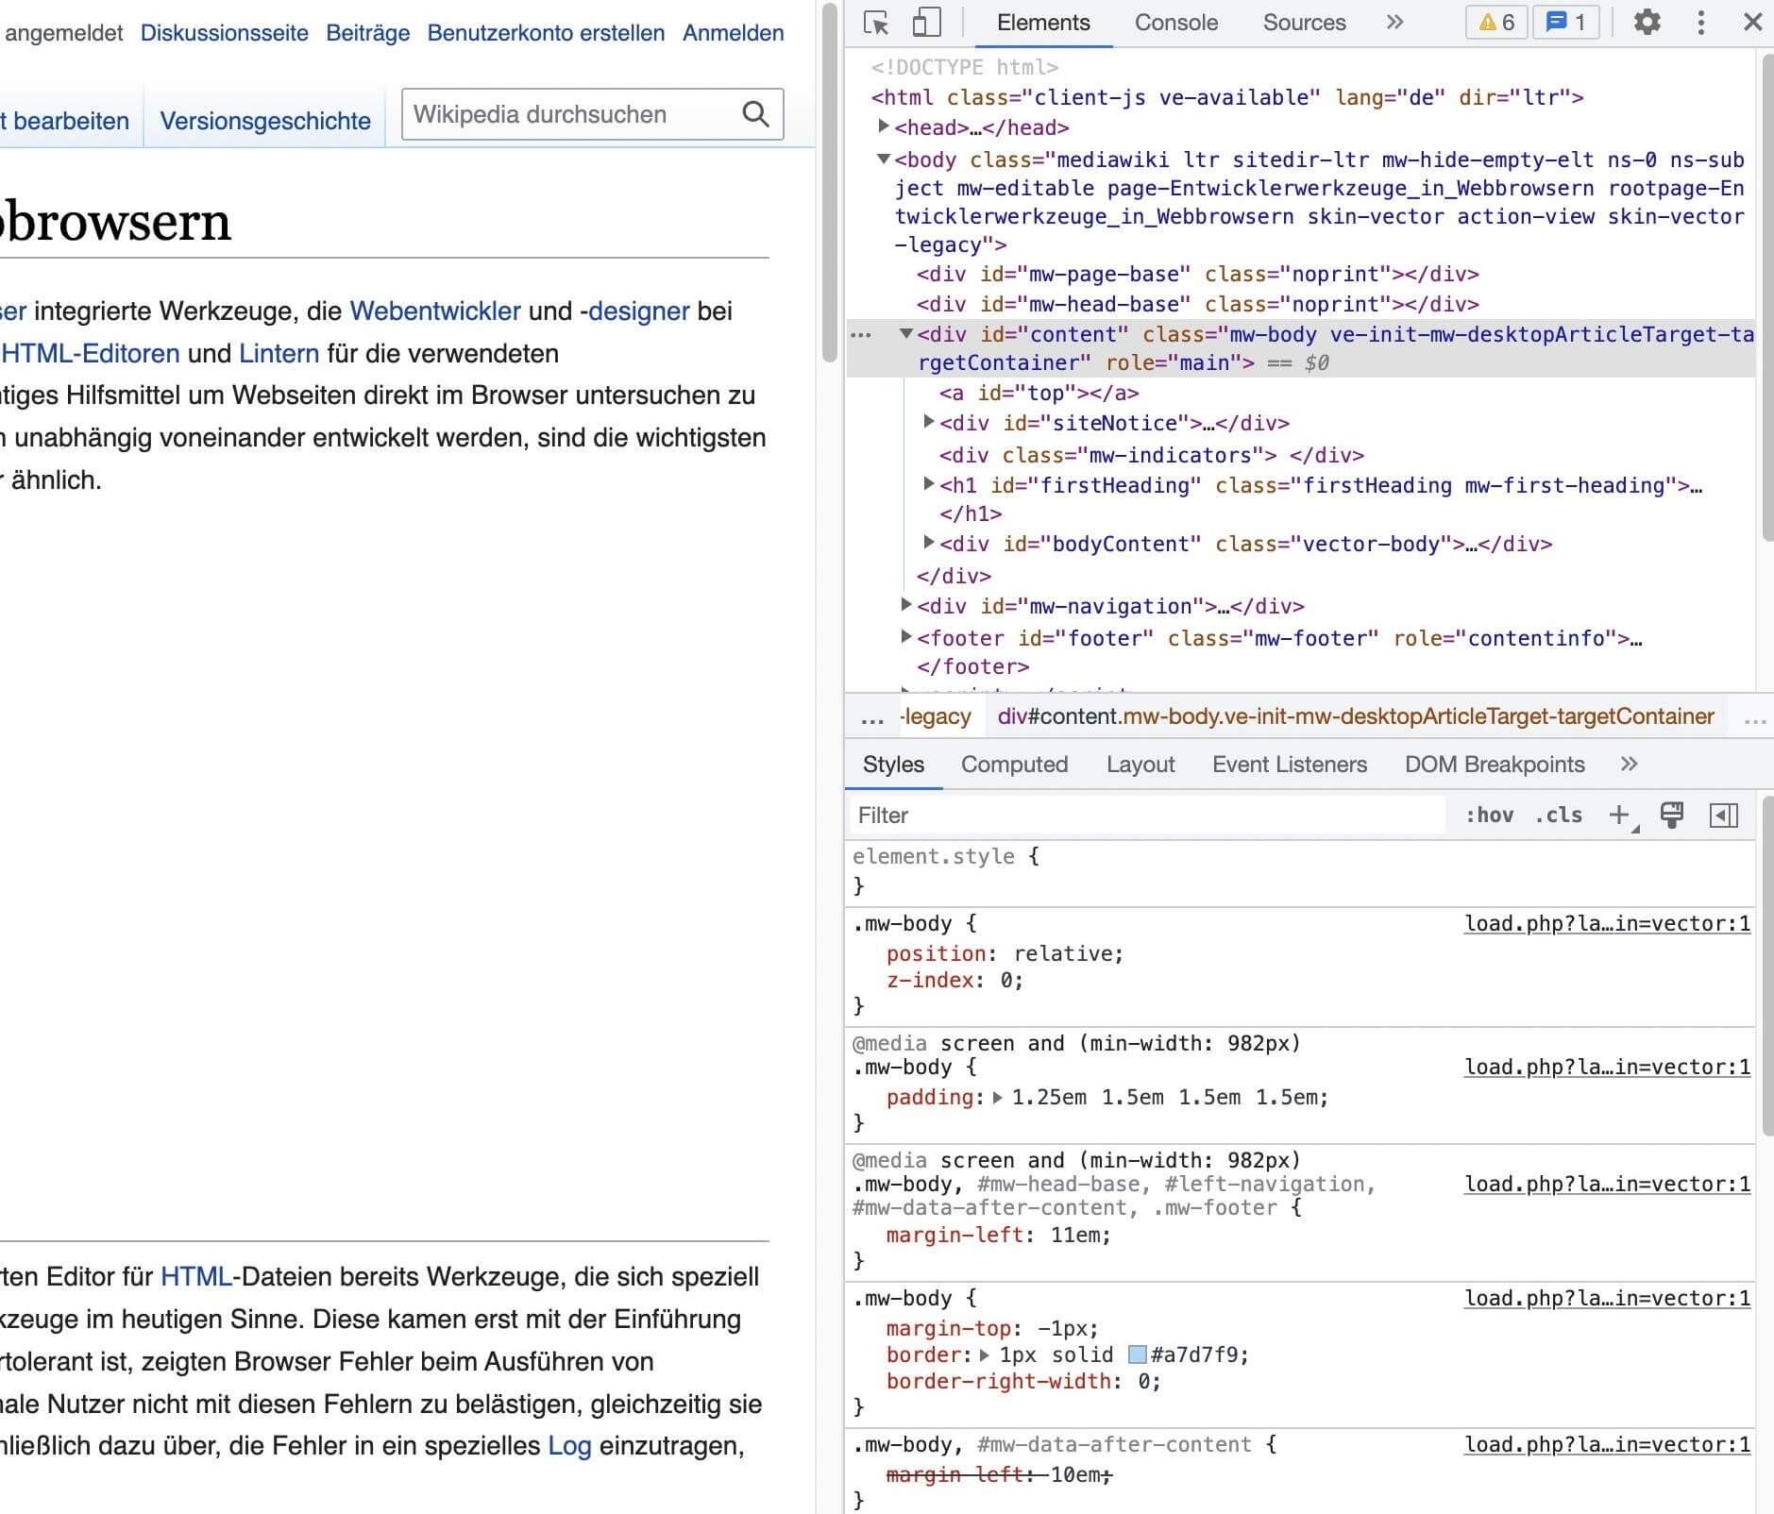Select the div.mw-indicators element row
The width and height of the screenshot is (1774, 1514).
(x=1301, y=455)
